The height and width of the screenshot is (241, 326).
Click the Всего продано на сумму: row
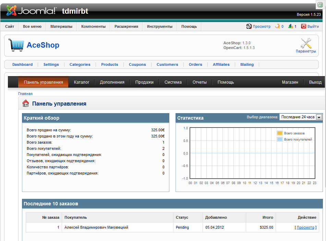click(x=96, y=130)
